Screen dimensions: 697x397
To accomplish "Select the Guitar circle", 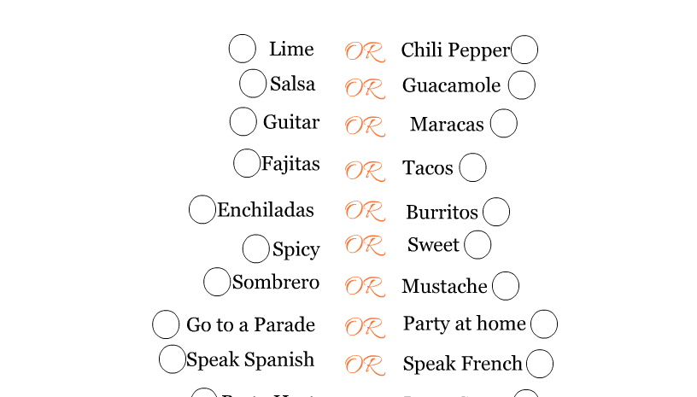I will [243, 122].
